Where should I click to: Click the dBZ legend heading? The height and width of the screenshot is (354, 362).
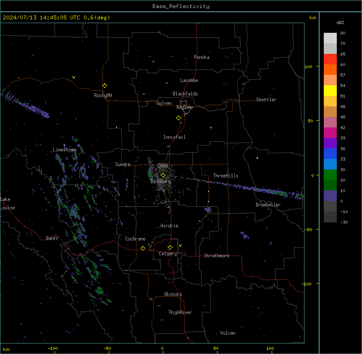[x=340, y=22]
